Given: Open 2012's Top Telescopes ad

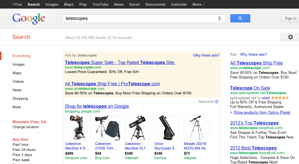Looking at the screenshot, I should point(254,123).
